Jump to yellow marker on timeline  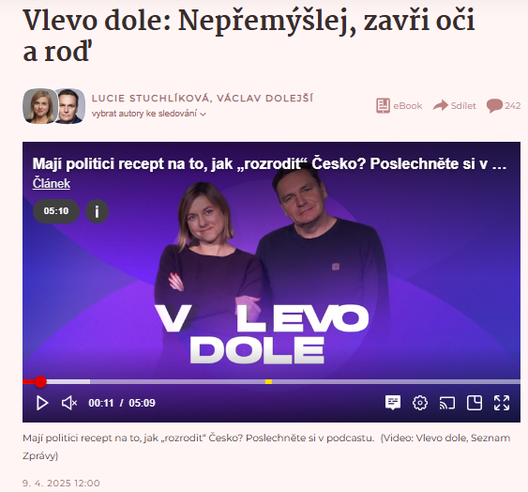(268, 382)
